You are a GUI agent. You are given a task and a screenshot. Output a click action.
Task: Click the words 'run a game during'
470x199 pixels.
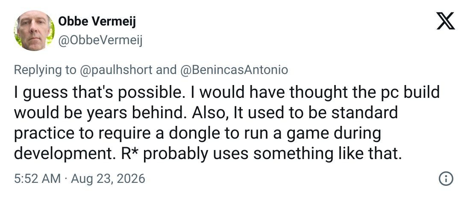pos(313,134)
